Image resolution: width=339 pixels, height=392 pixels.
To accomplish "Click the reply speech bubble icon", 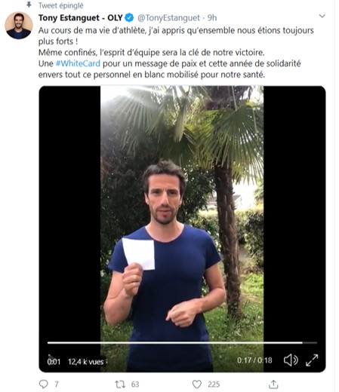I will pos(44,384).
